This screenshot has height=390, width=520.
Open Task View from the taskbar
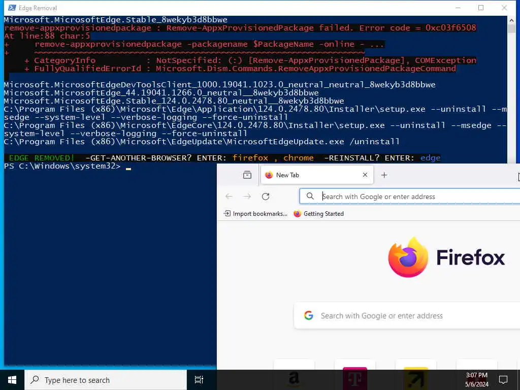point(199,380)
